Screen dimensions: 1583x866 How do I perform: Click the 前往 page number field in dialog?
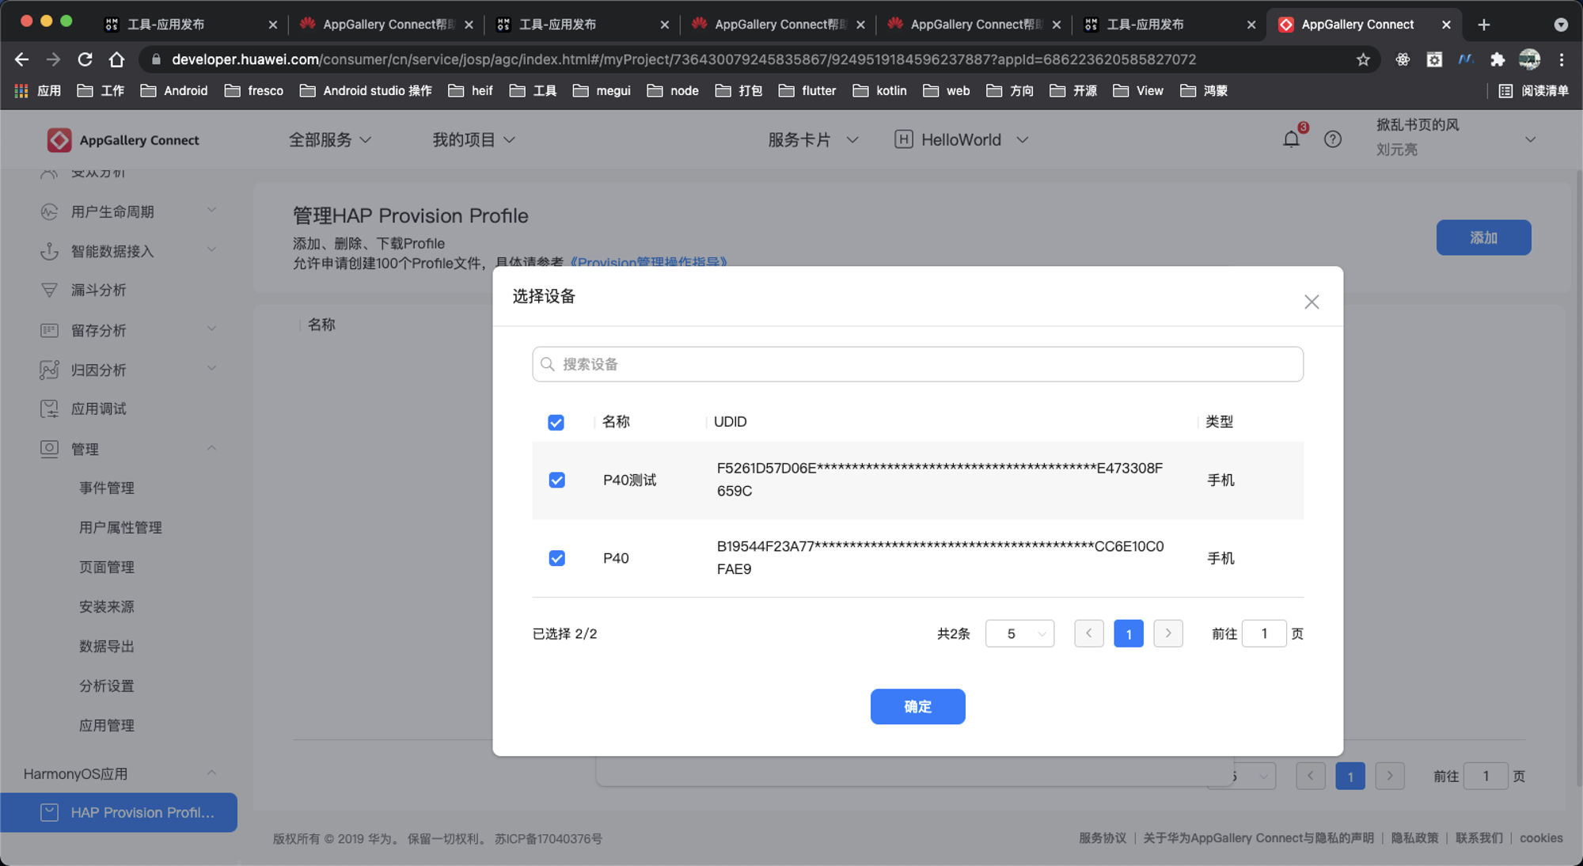tap(1264, 633)
